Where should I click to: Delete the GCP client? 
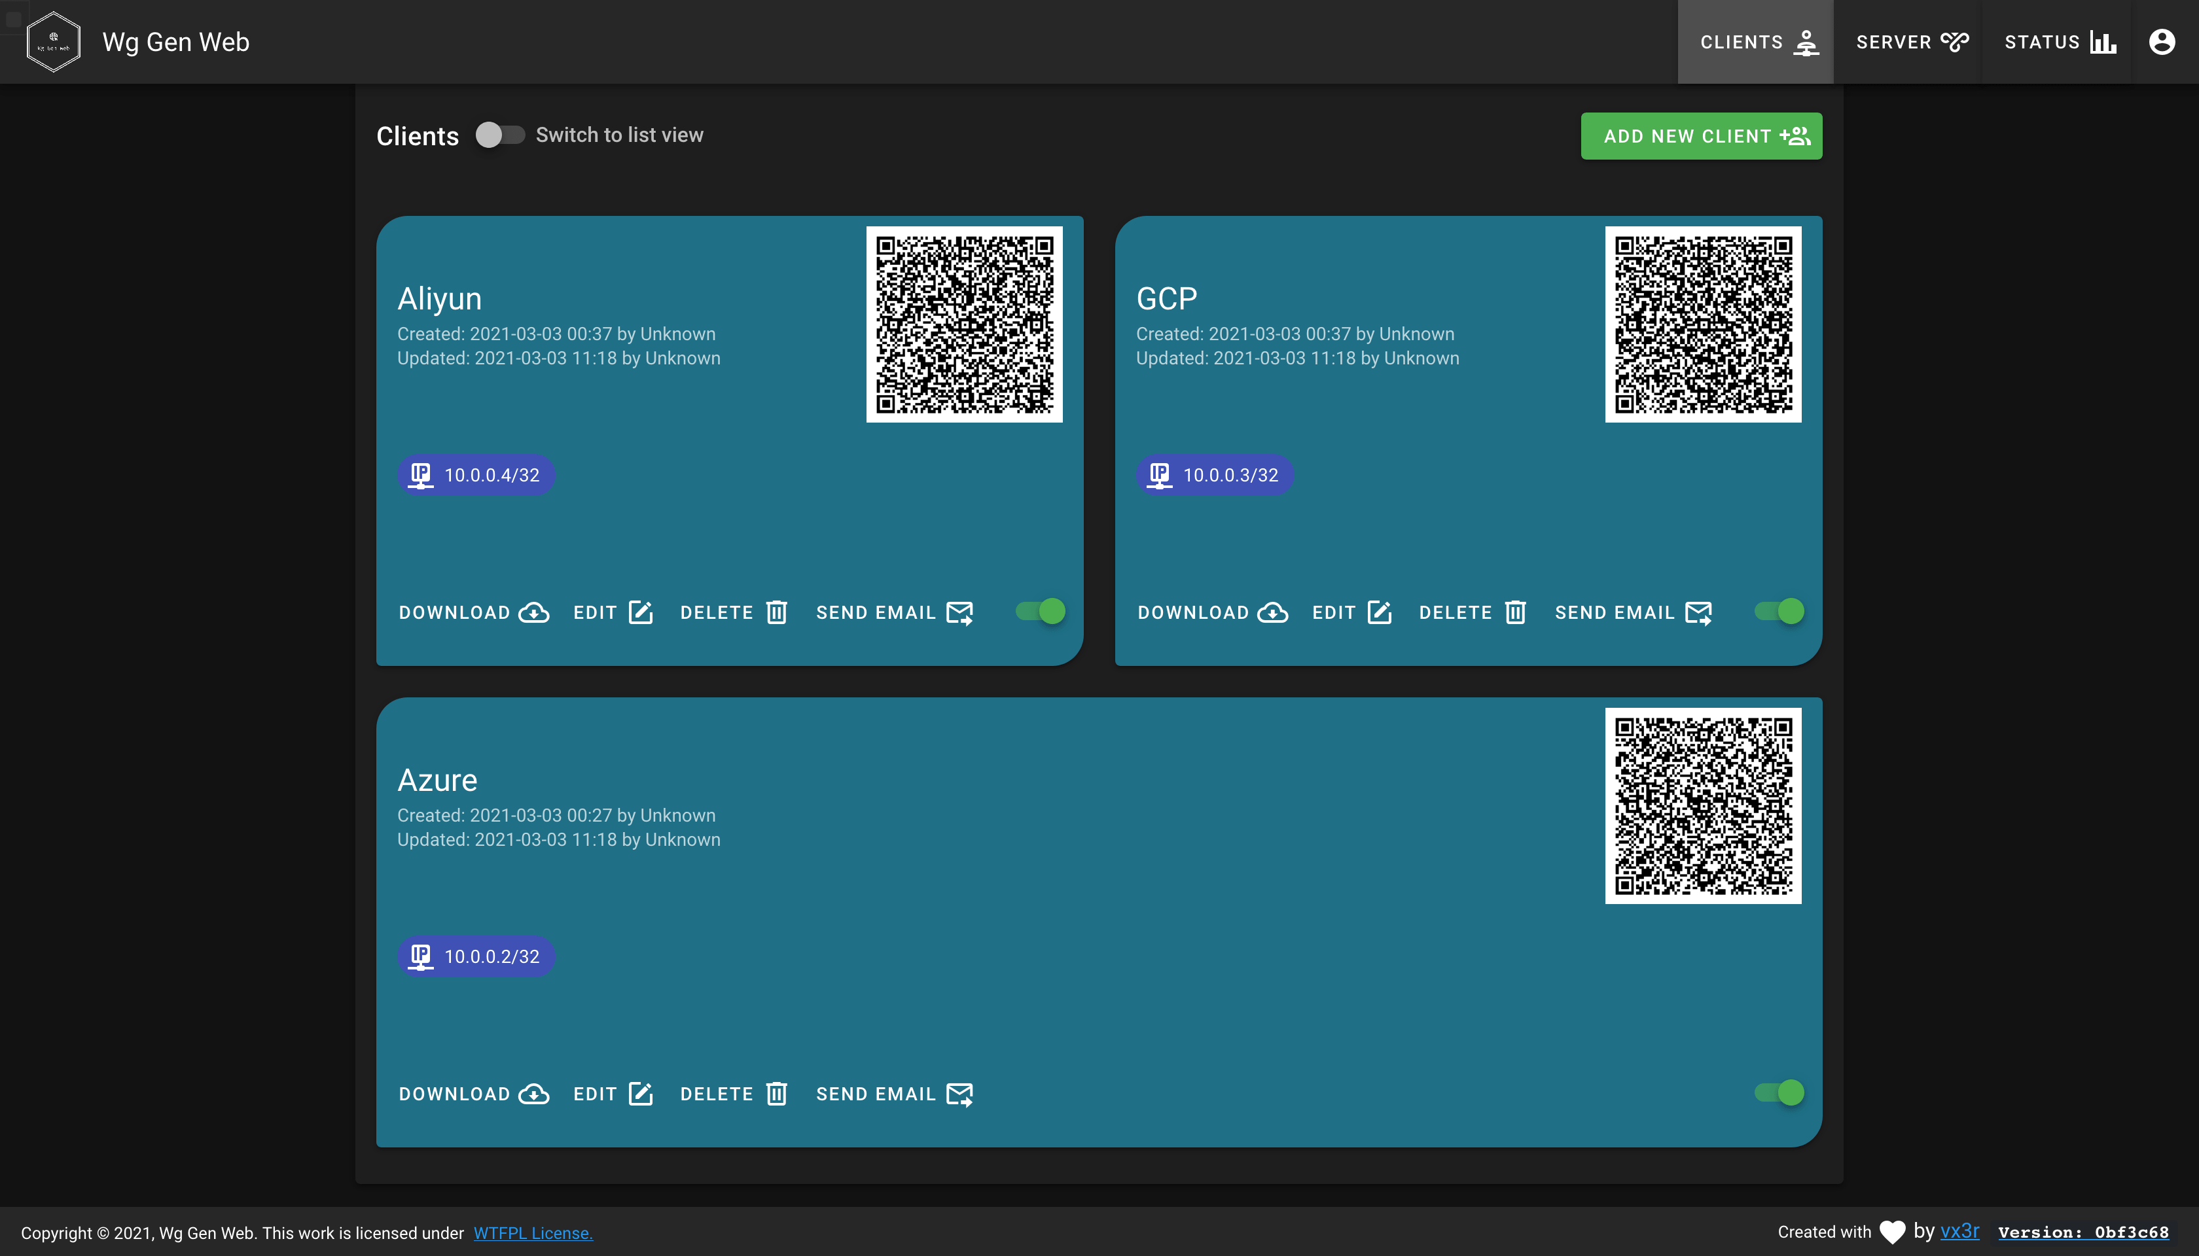[1471, 612]
